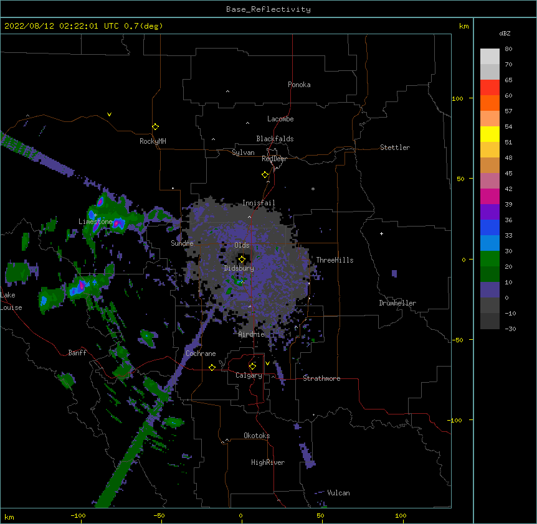This screenshot has width=537, height=524.
Task: Click the Vulcan label
Action: 338,493
